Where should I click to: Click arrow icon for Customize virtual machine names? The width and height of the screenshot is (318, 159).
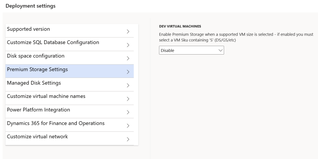click(x=128, y=99)
